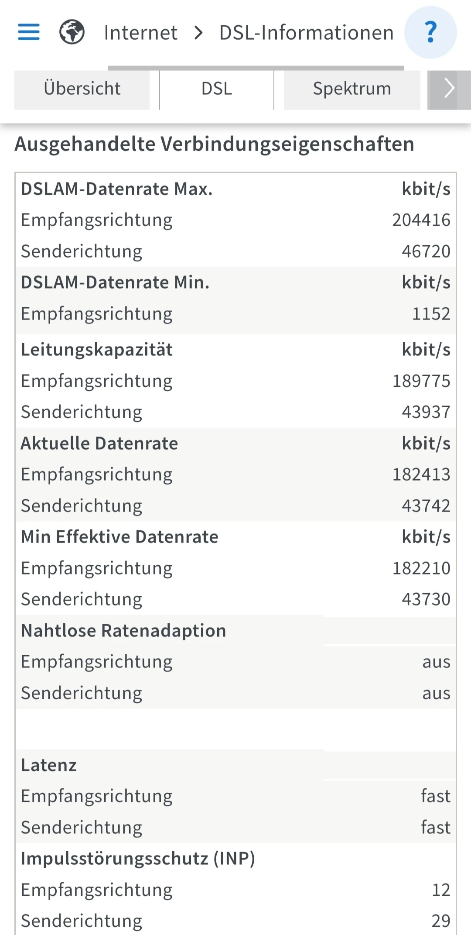The width and height of the screenshot is (471, 935).
Task: Click the Nahtlose Ratenadaption header
Action: click(123, 631)
